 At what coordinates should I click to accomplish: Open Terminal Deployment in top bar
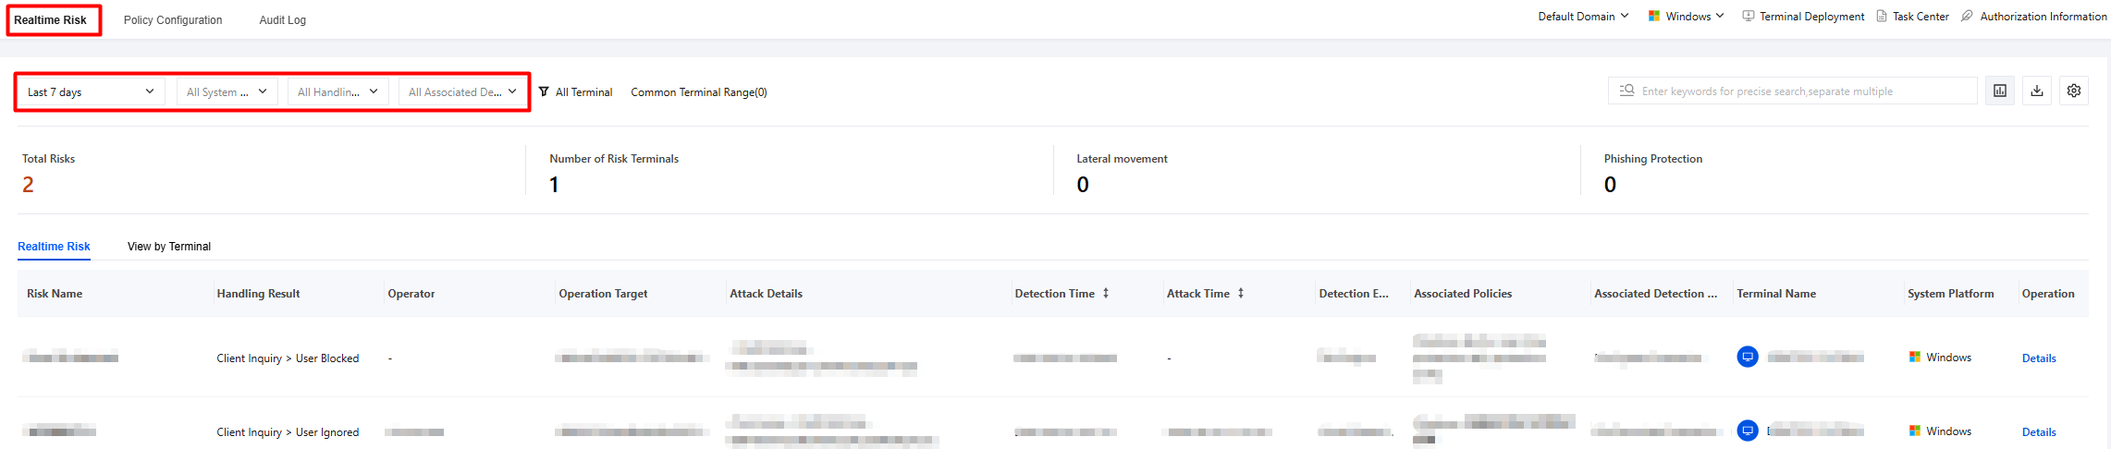point(1803,17)
